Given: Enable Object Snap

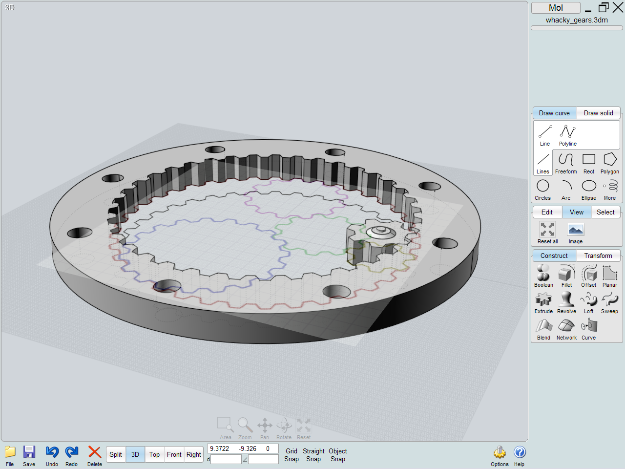Looking at the screenshot, I should pos(337,455).
